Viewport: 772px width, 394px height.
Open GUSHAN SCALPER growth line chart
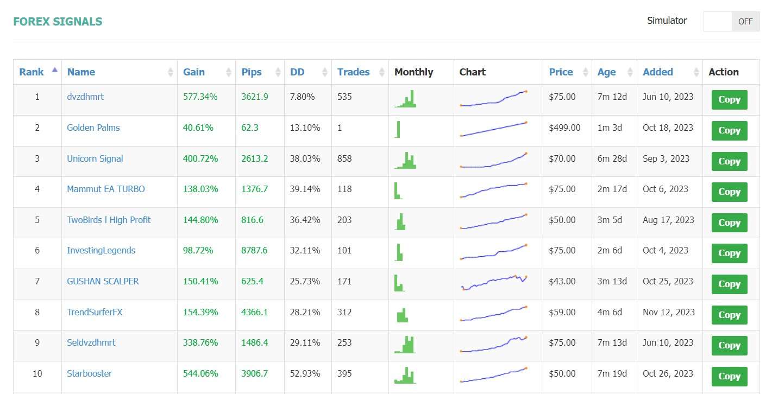(494, 283)
